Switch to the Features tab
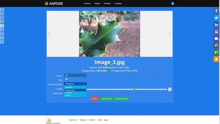The image size is (220, 124). (83, 120)
